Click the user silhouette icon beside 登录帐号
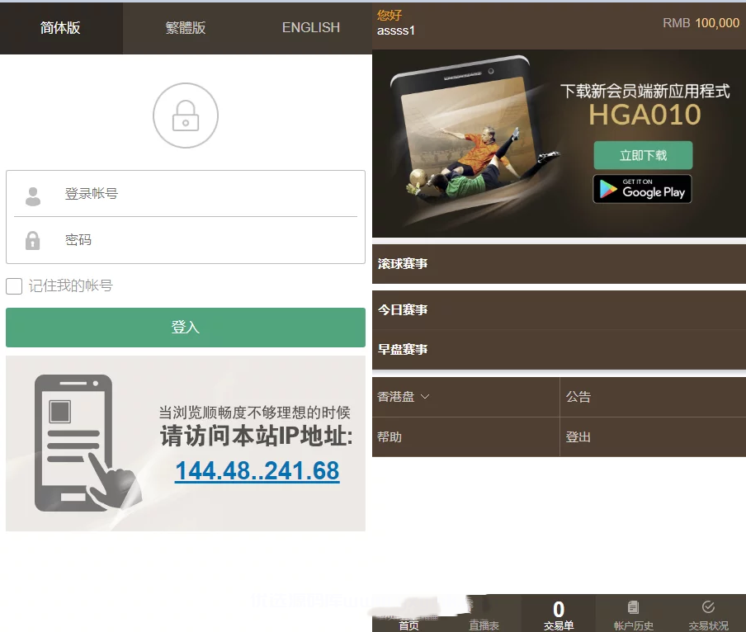This screenshot has width=746, height=632. coord(33,196)
